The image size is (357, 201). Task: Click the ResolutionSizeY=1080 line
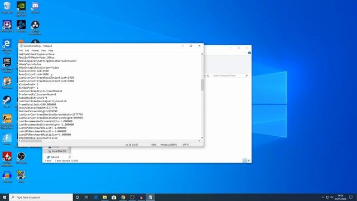(33, 74)
